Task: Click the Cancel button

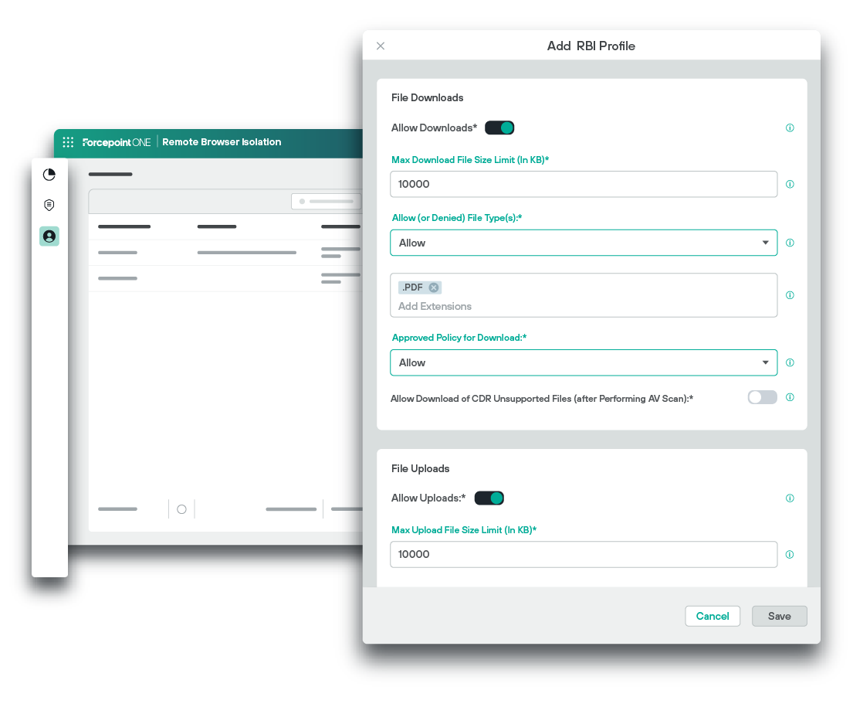Action: pos(712,616)
